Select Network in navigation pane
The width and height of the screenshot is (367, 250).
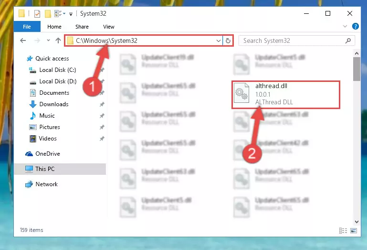pos(46,184)
